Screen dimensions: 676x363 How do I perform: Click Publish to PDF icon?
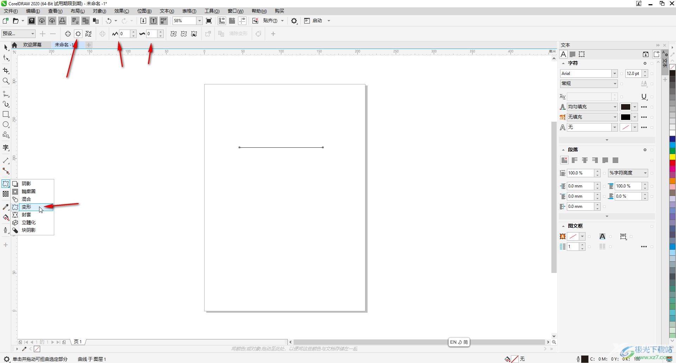pos(164,21)
